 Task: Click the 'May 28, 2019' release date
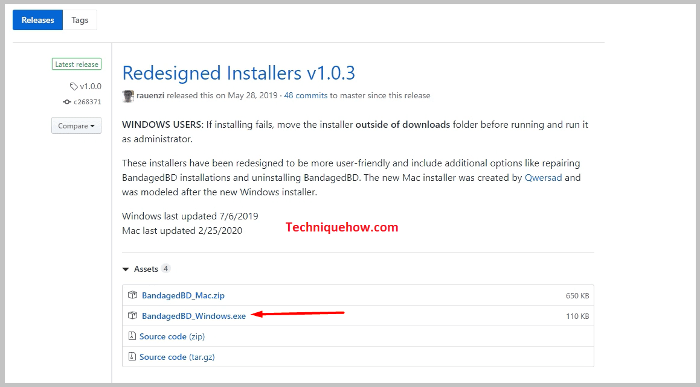pyautogui.click(x=252, y=96)
